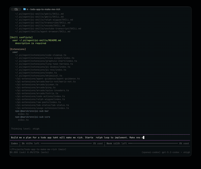
Task: Click the blue folder icon in title
Action: coord(24,9)
